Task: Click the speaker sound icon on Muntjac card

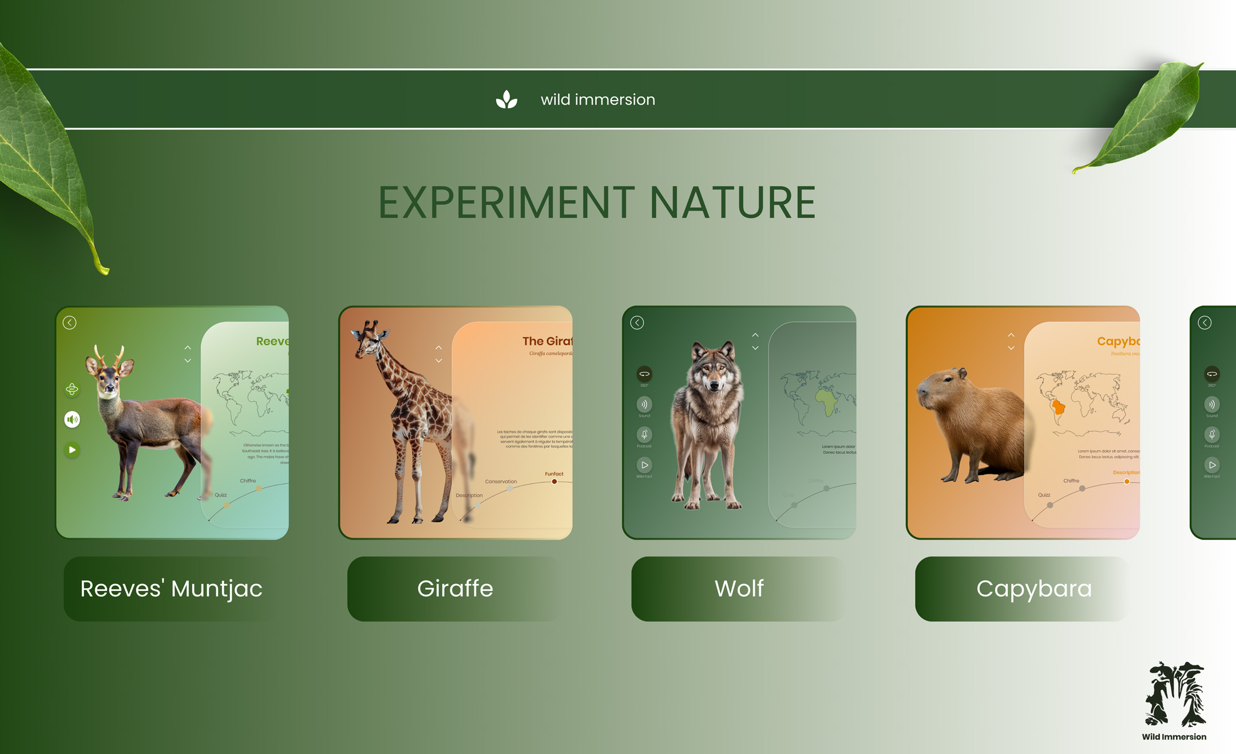Action: click(x=72, y=419)
